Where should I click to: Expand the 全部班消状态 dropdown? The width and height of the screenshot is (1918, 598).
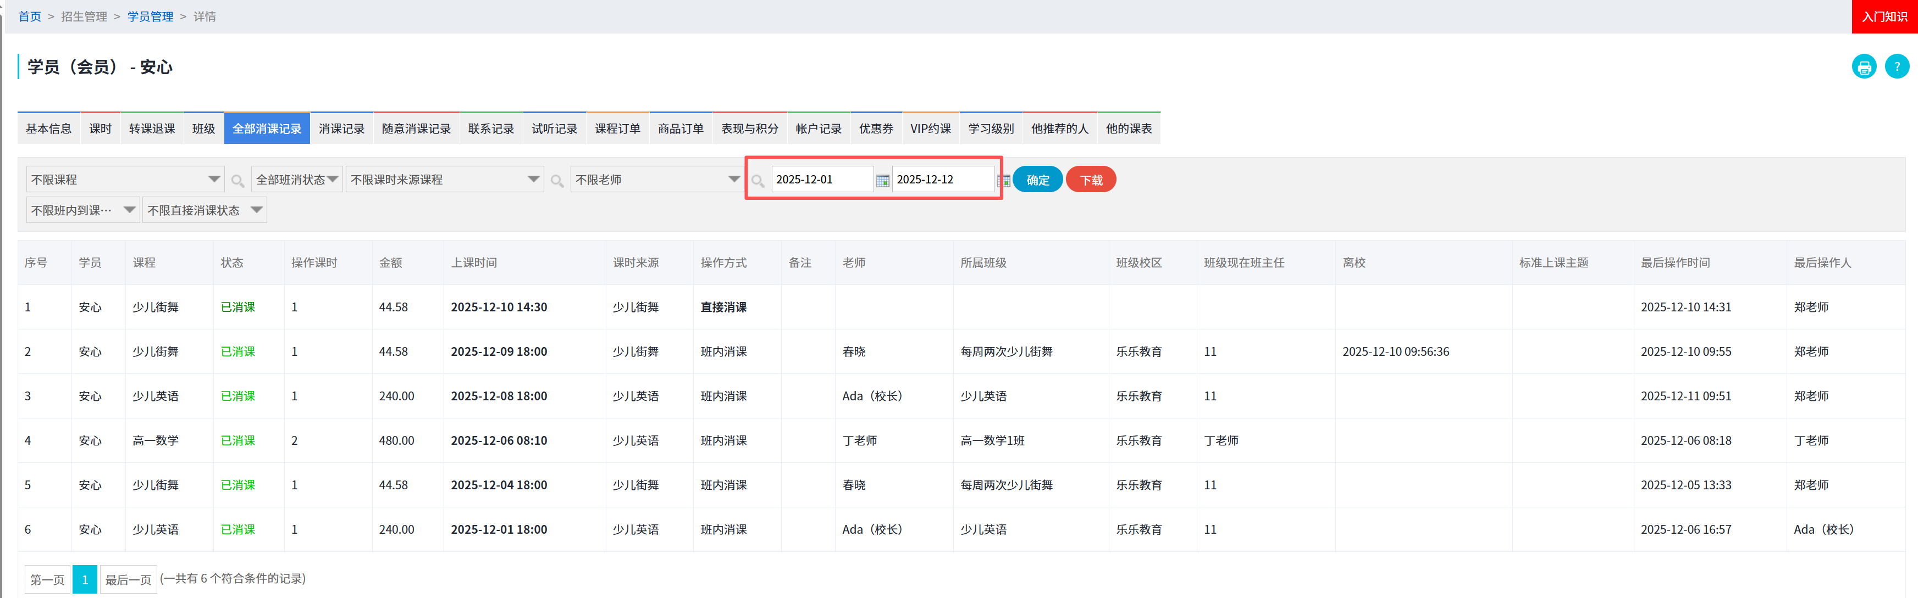[296, 178]
